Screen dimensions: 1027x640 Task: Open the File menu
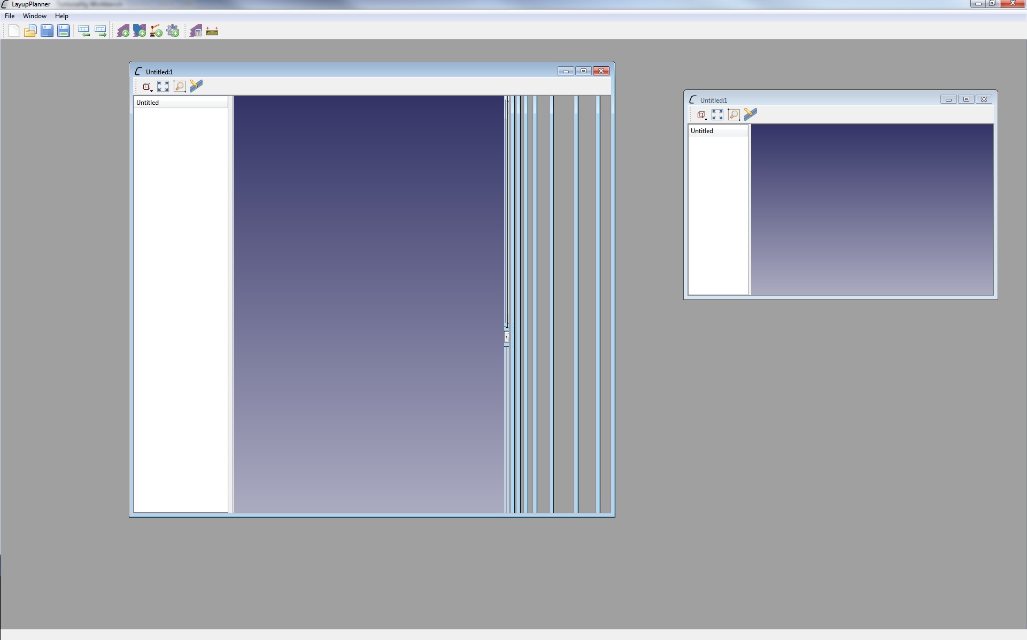tap(10, 16)
